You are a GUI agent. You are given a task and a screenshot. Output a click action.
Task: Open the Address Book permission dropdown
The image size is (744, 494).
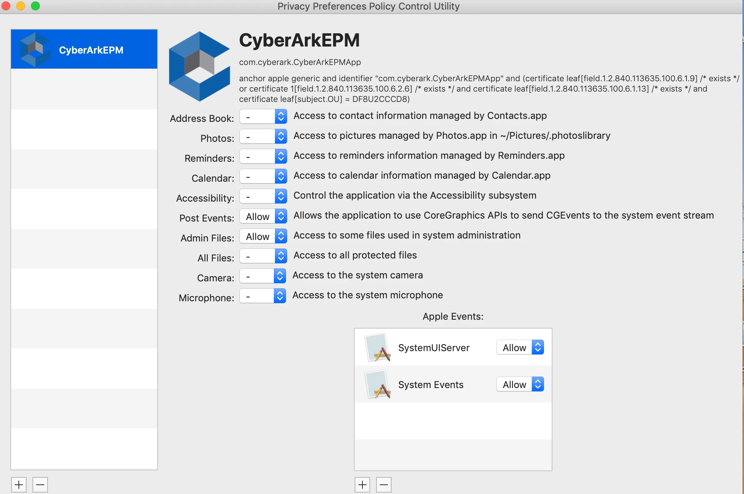tap(263, 116)
